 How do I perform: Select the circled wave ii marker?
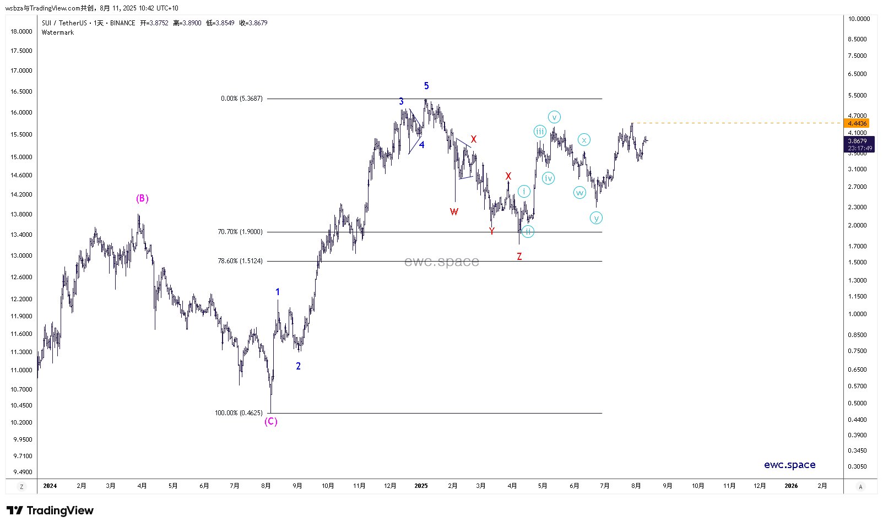tap(528, 232)
